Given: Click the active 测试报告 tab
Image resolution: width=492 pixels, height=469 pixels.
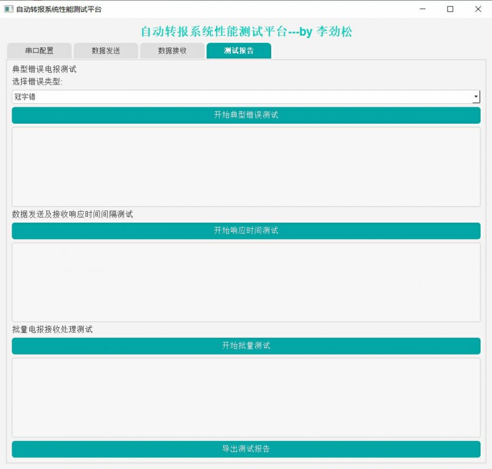Looking at the screenshot, I should click(238, 50).
